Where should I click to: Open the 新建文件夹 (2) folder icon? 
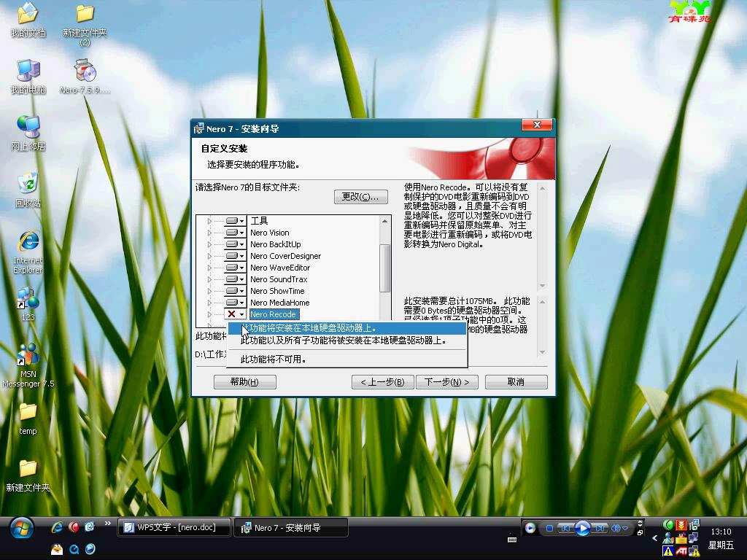coord(85,25)
